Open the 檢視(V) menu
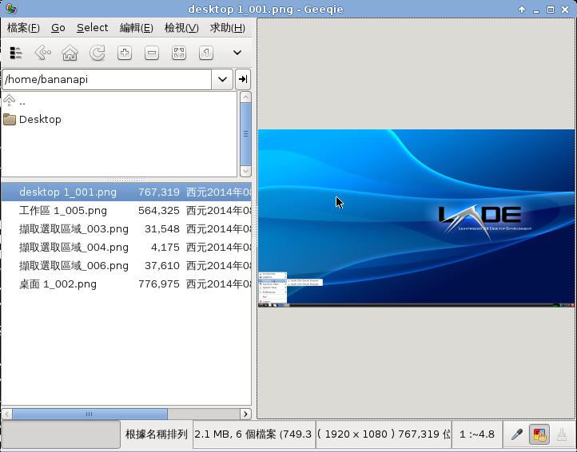This screenshot has height=452, width=577. tap(181, 28)
